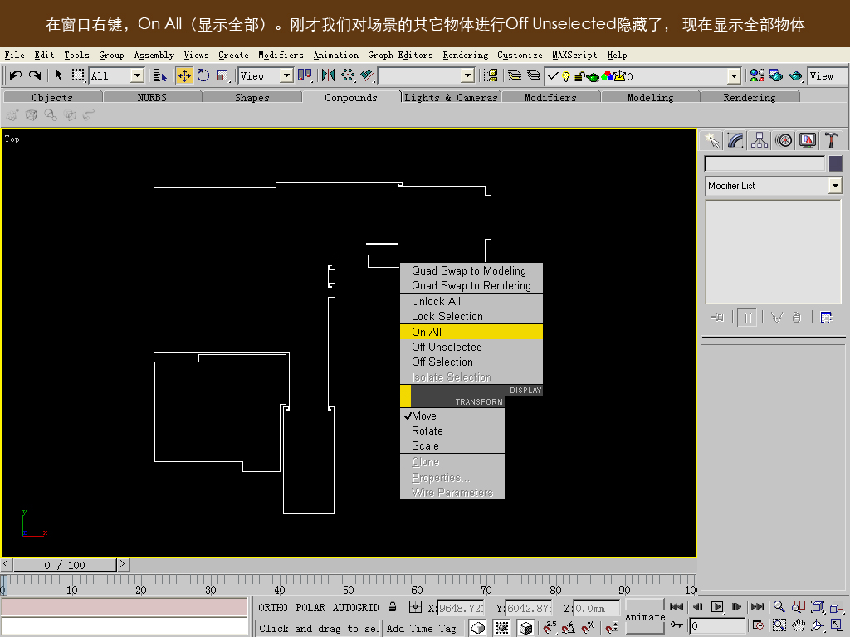Click the Play Animation button
The width and height of the screenshot is (850, 637).
[x=716, y=606]
